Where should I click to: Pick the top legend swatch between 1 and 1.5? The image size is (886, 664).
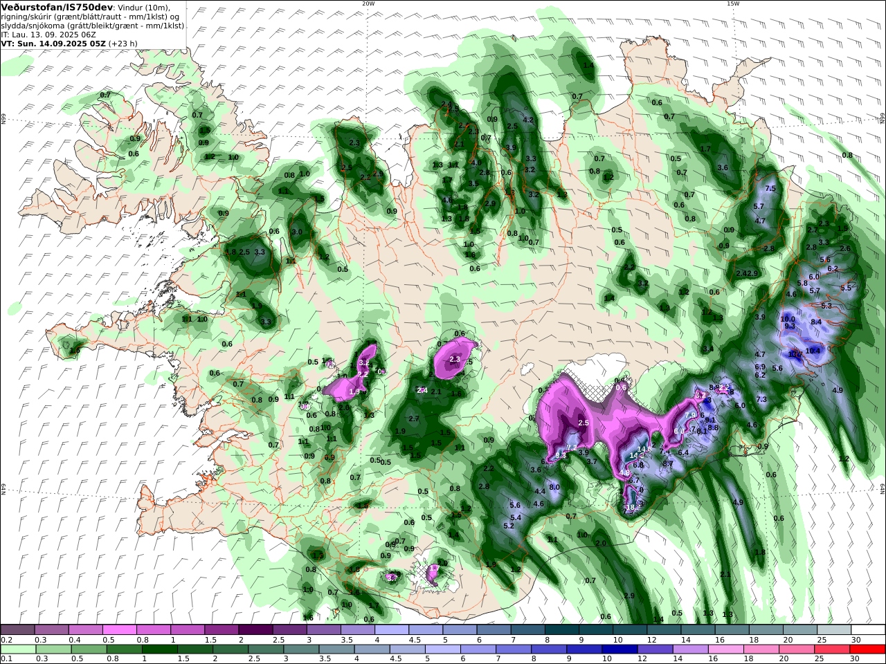click(188, 630)
